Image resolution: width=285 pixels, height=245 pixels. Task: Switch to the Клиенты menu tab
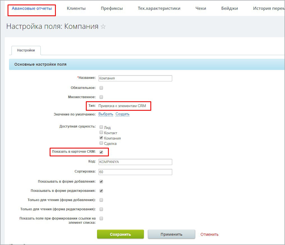click(x=76, y=8)
